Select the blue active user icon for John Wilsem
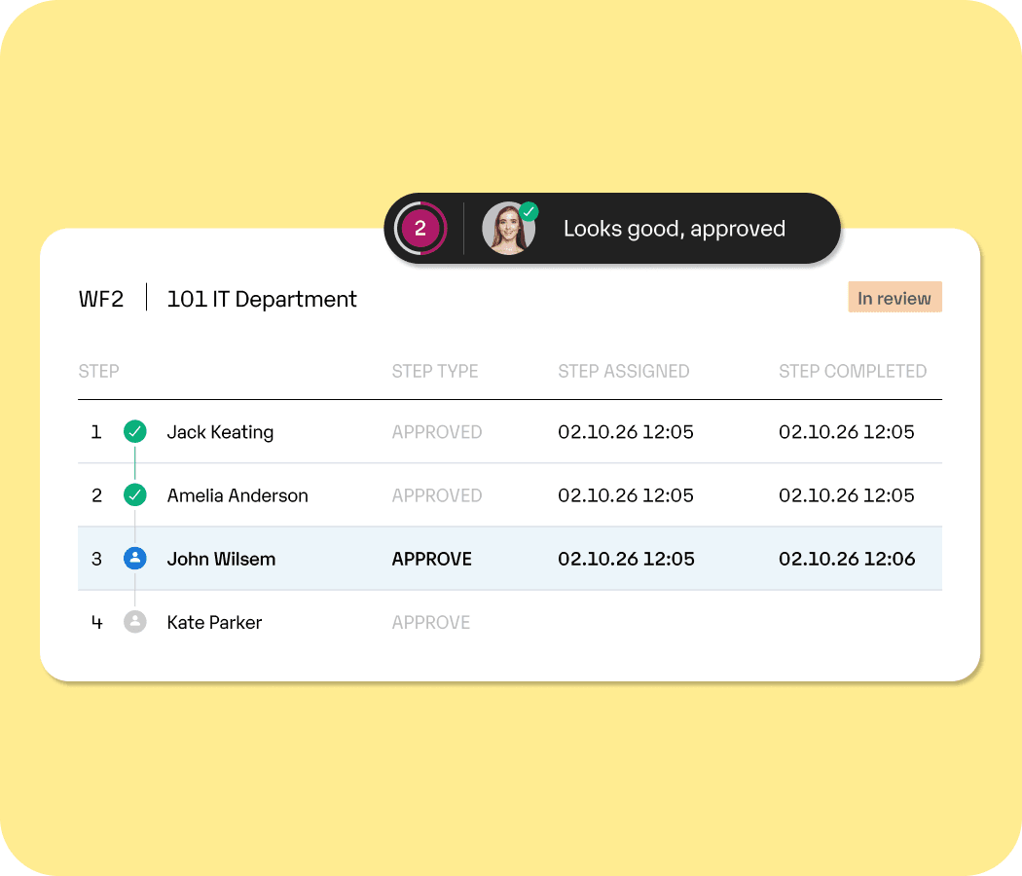 [135, 558]
